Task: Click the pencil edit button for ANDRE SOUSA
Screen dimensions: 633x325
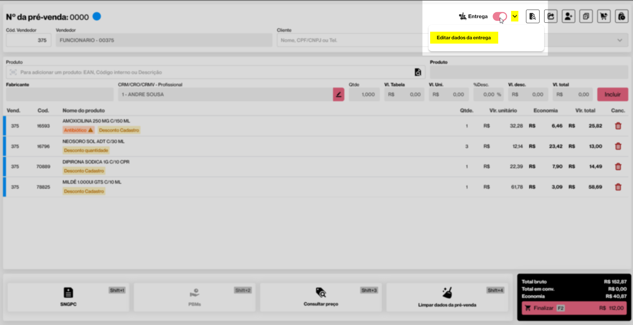Action: point(339,94)
